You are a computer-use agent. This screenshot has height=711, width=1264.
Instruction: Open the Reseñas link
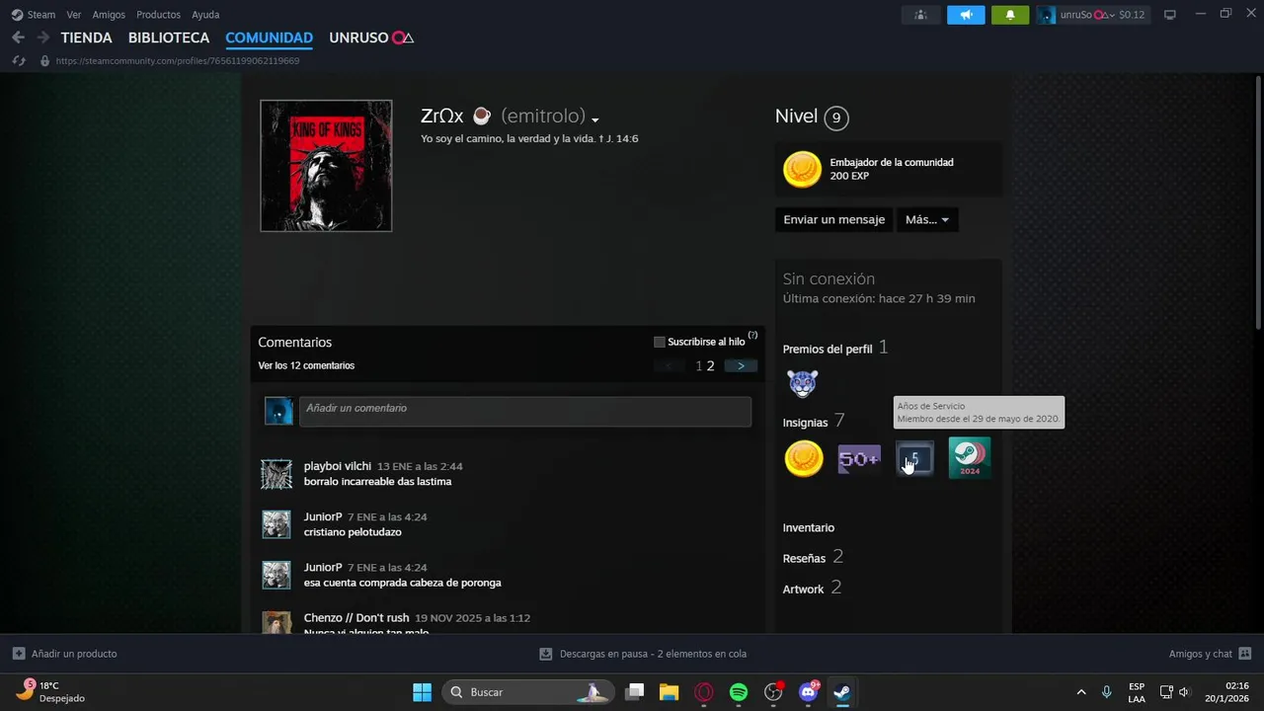pos(804,558)
